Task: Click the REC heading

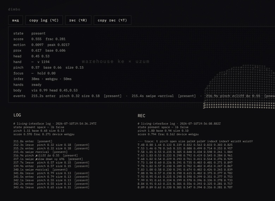Action: coord(141,116)
